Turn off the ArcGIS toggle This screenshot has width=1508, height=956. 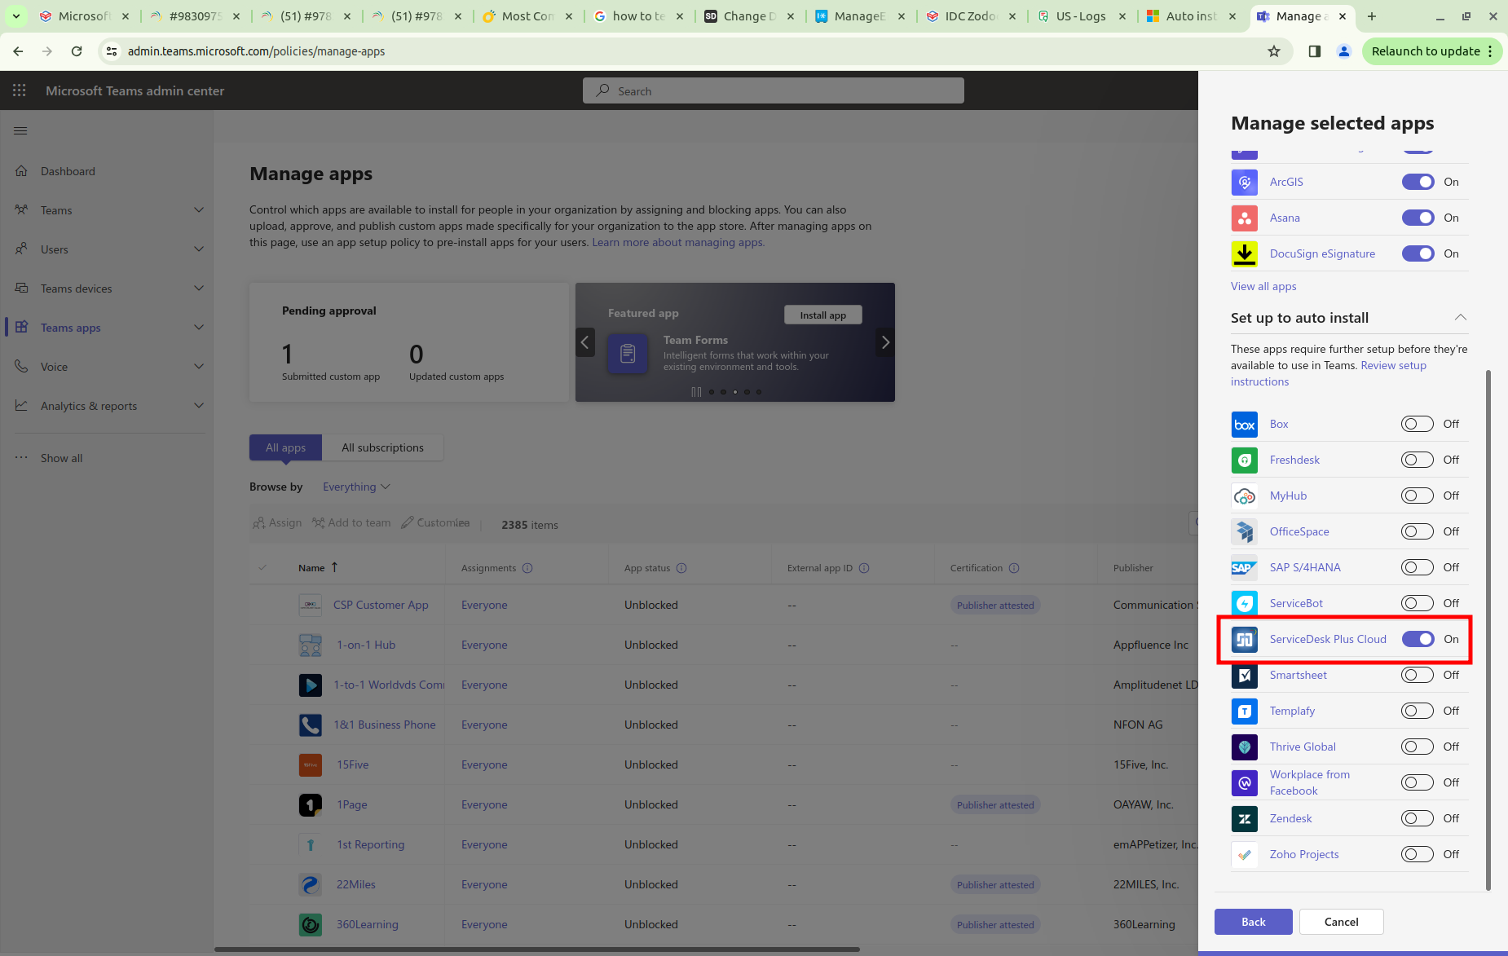[1418, 182]
